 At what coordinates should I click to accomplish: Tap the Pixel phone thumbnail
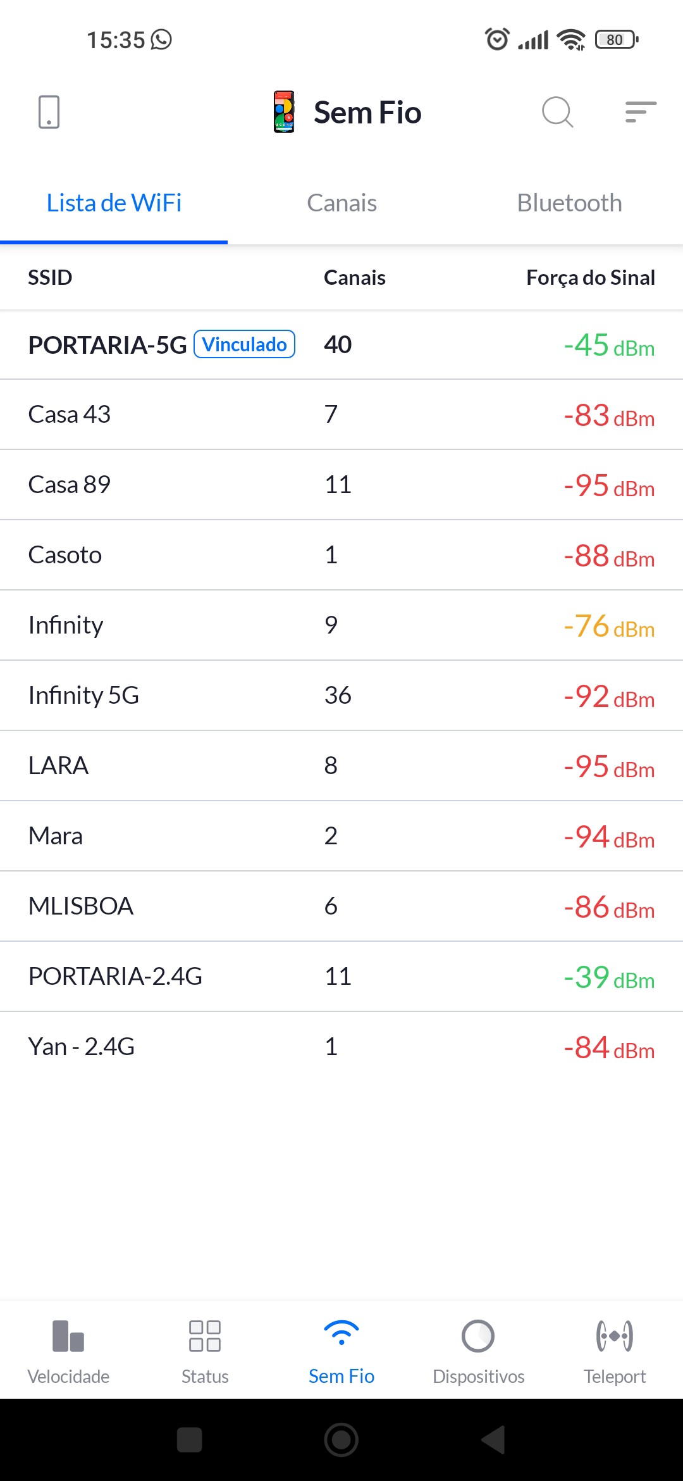pos(284,112)
